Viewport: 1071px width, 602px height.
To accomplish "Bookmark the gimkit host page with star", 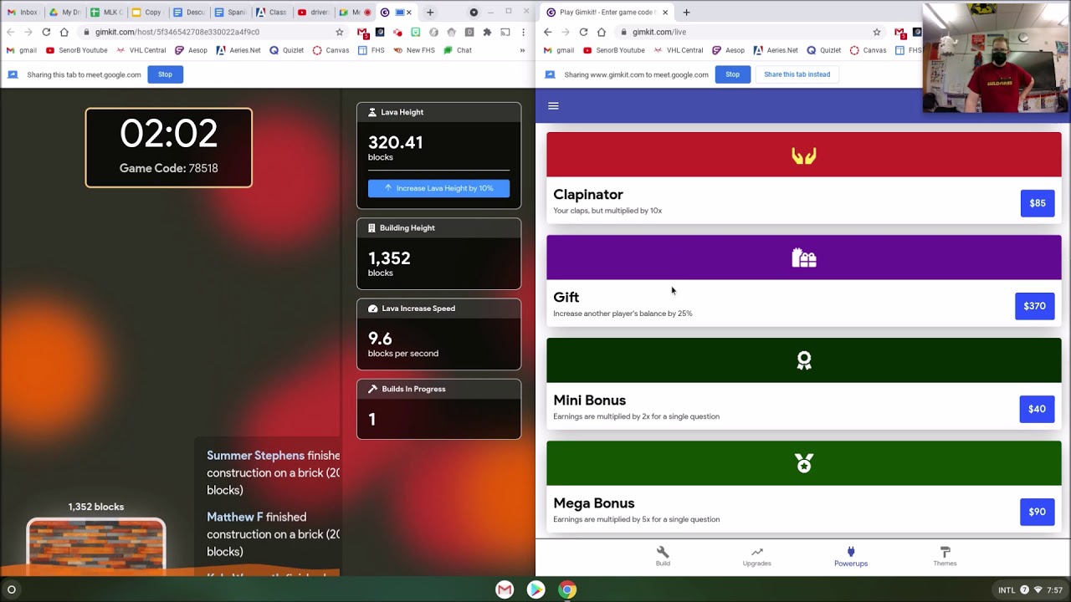I will 339,32.
